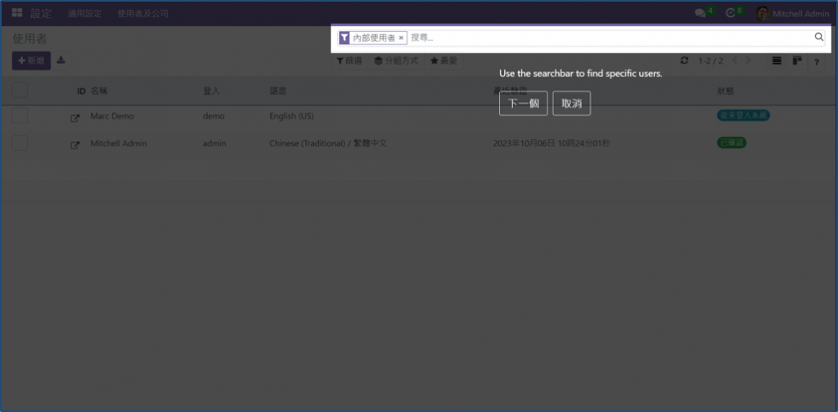Open the 使用者及公司 menu
Viewport: 838px width, 412px height.
coord(142,13)
